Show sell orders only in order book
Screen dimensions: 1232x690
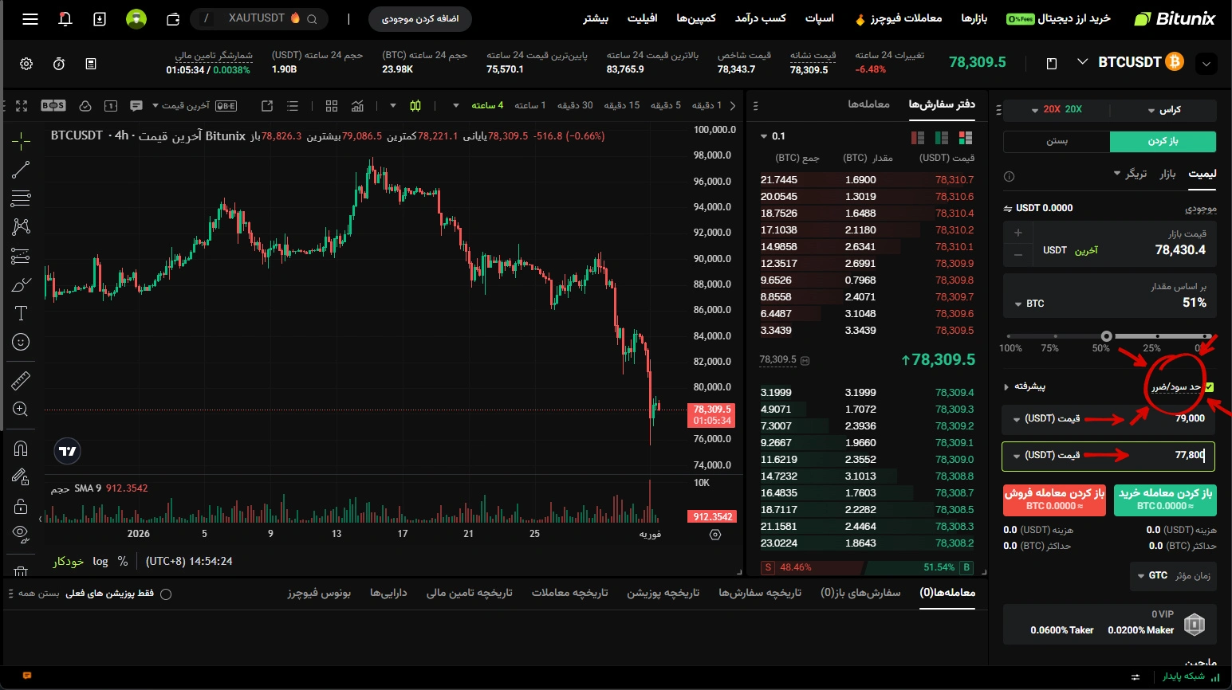(917, 138)
